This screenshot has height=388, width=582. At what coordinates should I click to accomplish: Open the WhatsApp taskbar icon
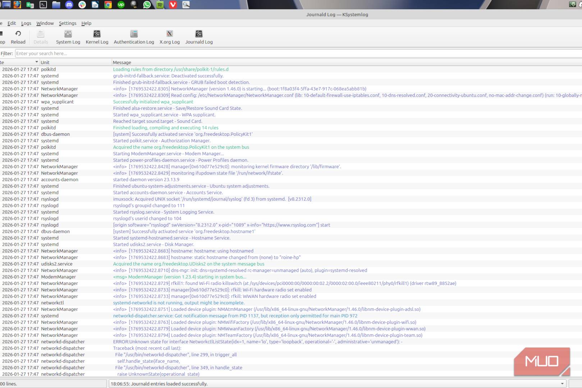pyautogui.click(x=147, y=5)
